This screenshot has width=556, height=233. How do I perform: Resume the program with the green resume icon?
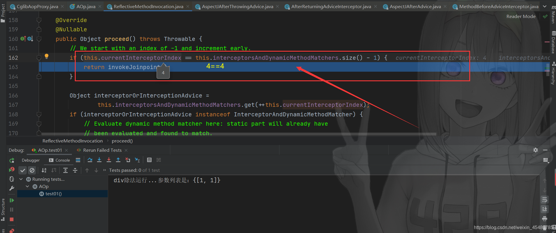point(12,200)
